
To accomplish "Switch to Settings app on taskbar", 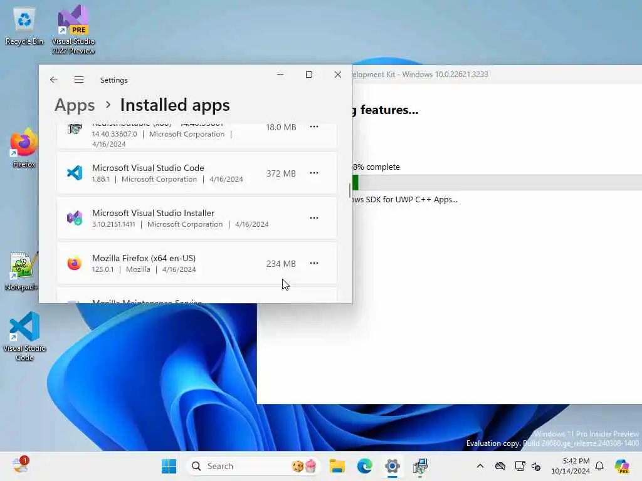I will (392, 466).
